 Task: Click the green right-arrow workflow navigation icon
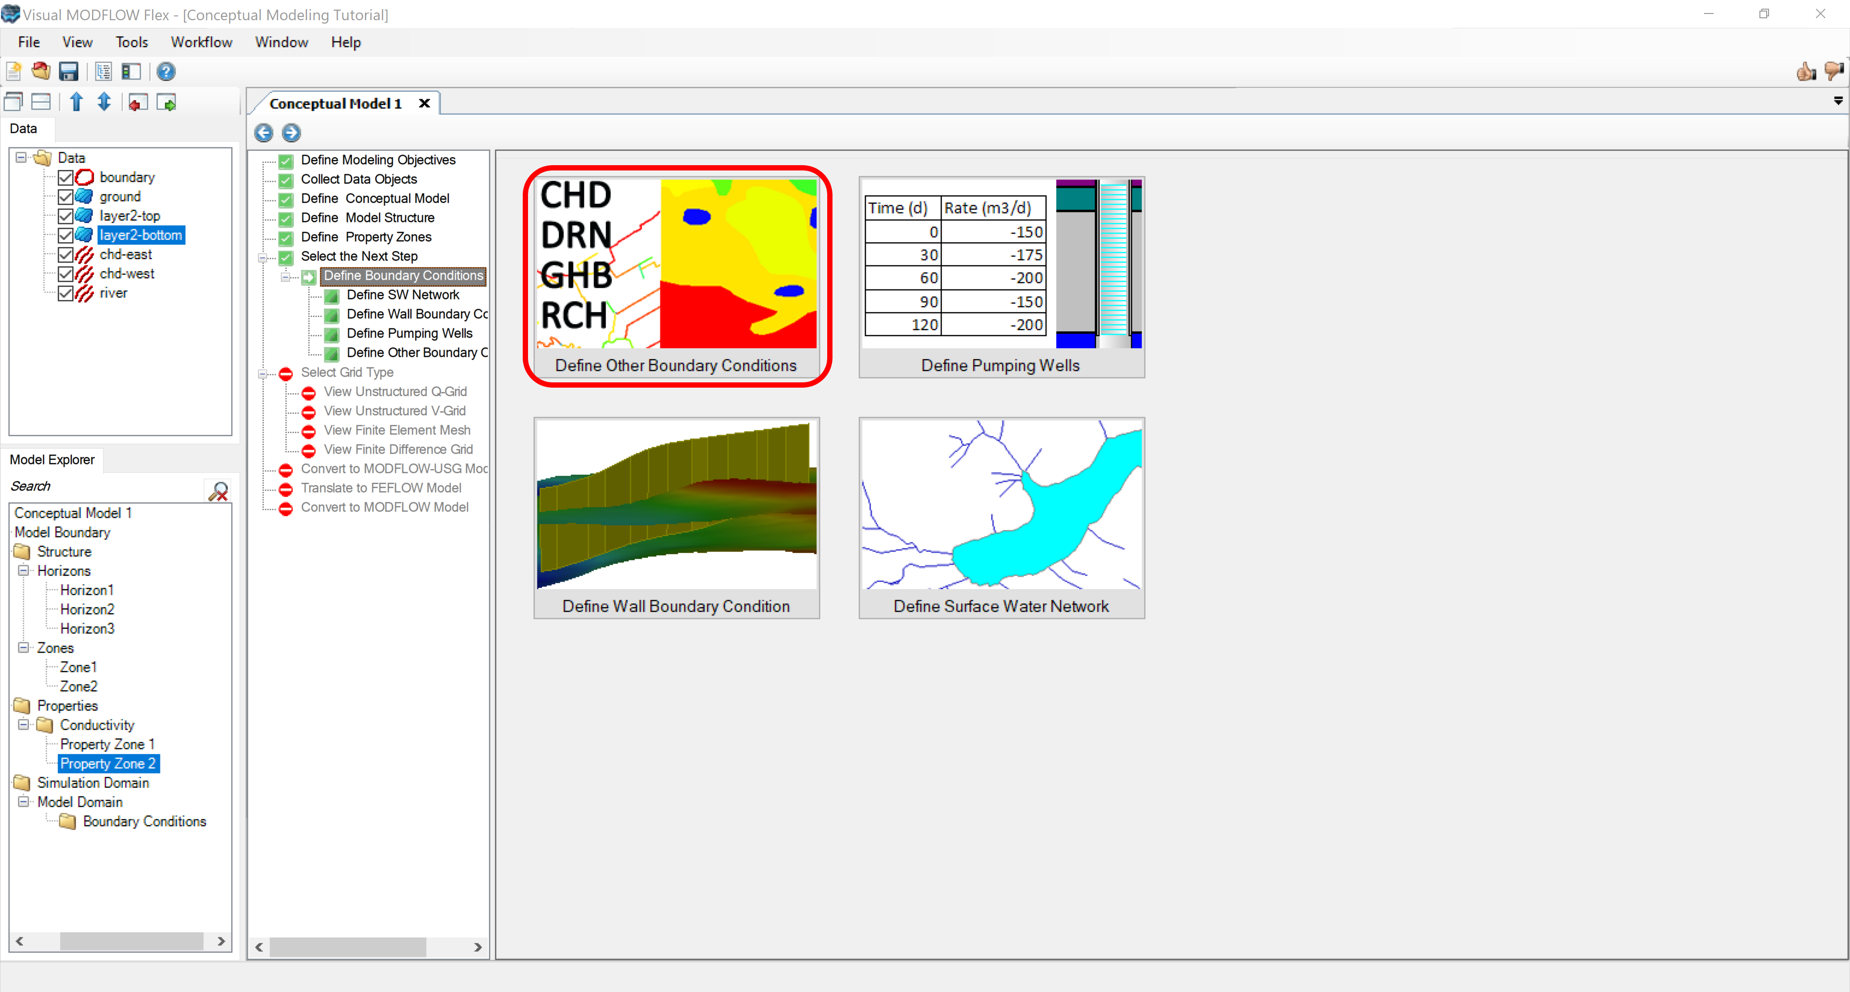point(167,102)
